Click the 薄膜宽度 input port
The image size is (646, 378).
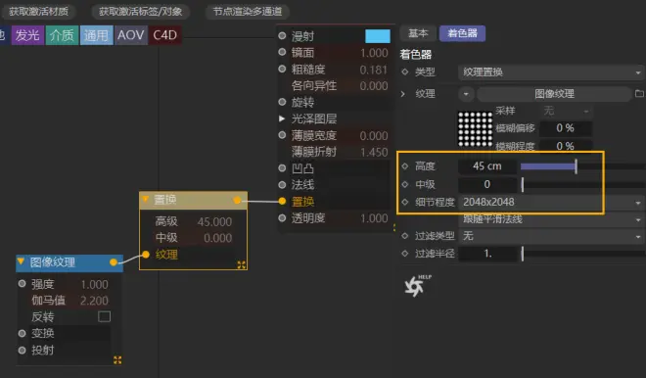(x=282, y=135)
